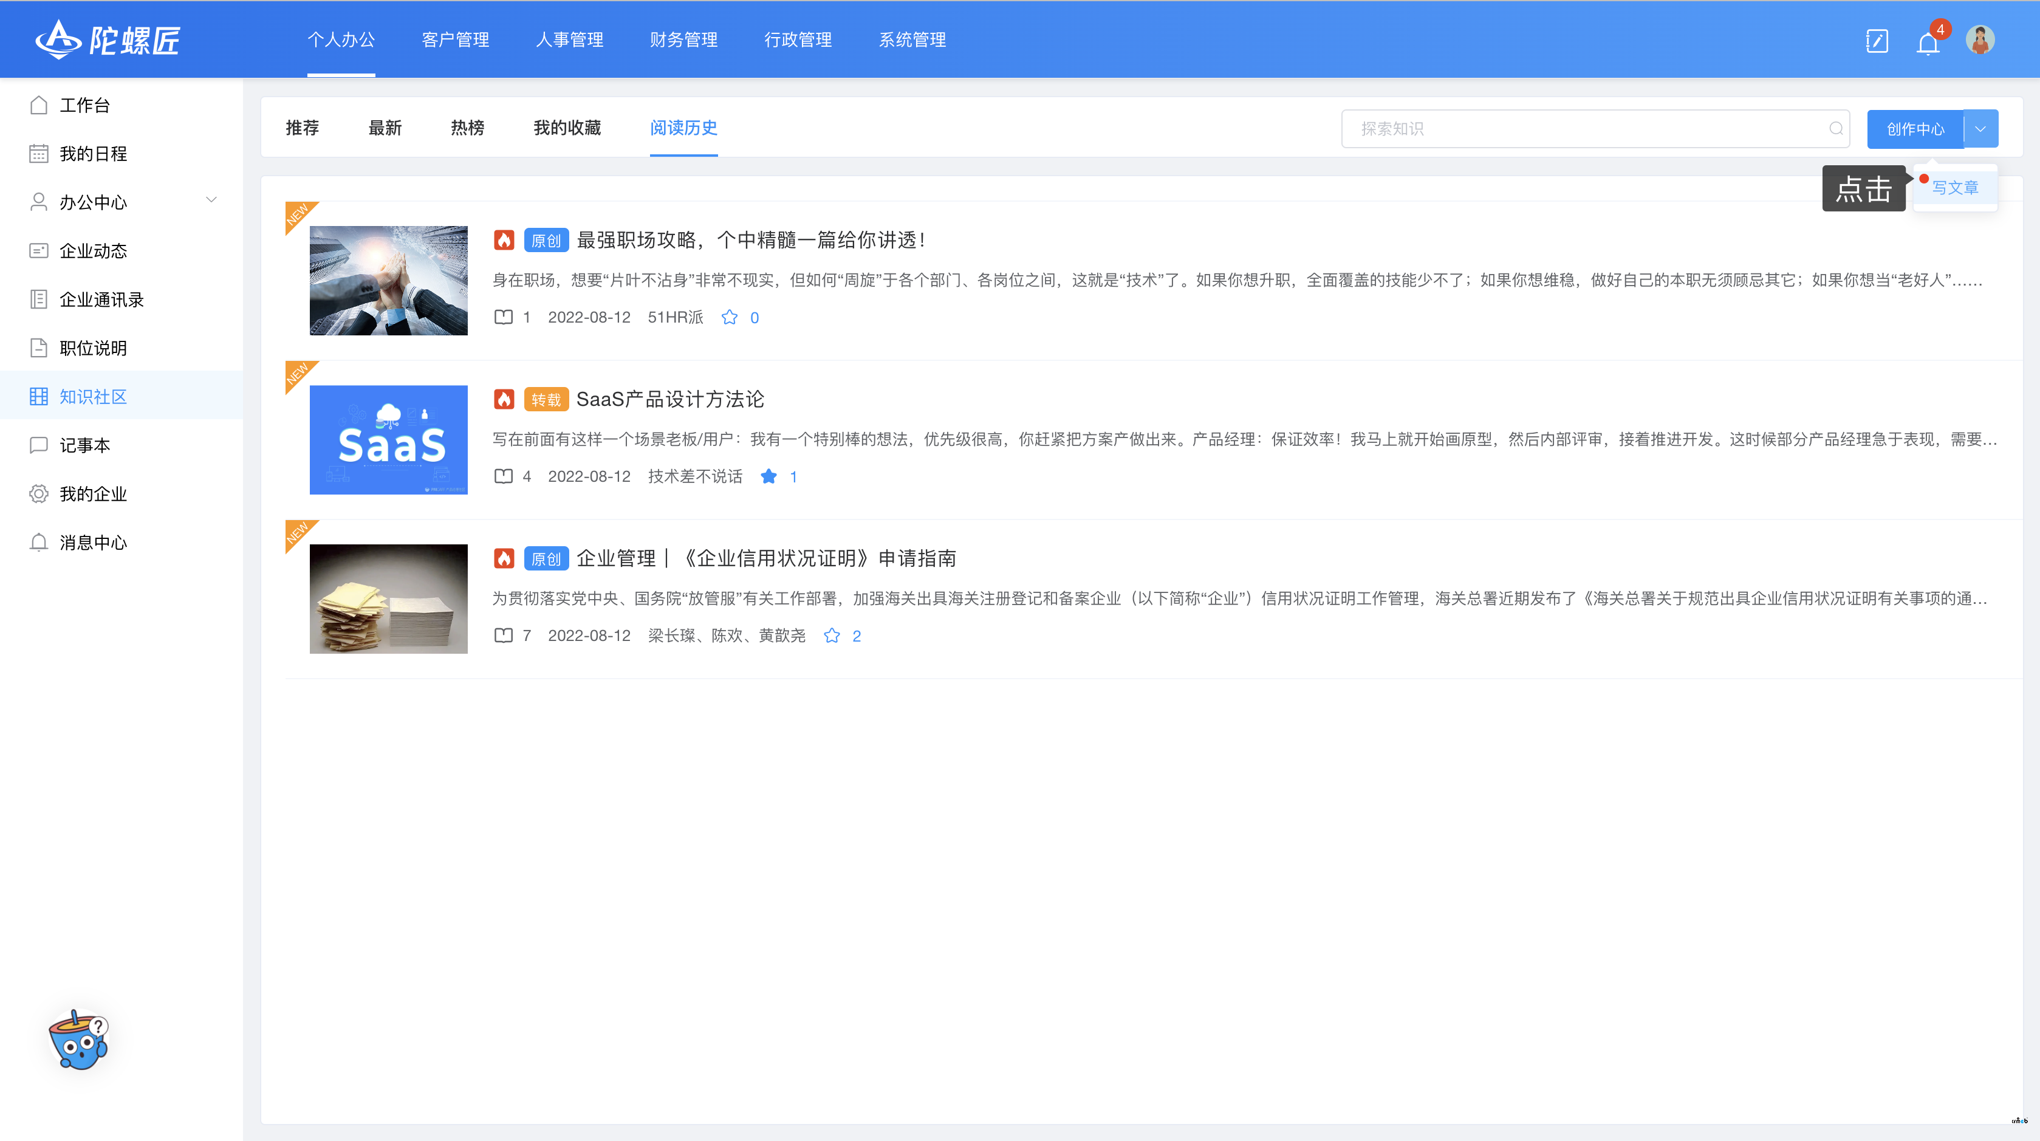Click the 企业动态 icon in sidebar

point(39,250)
